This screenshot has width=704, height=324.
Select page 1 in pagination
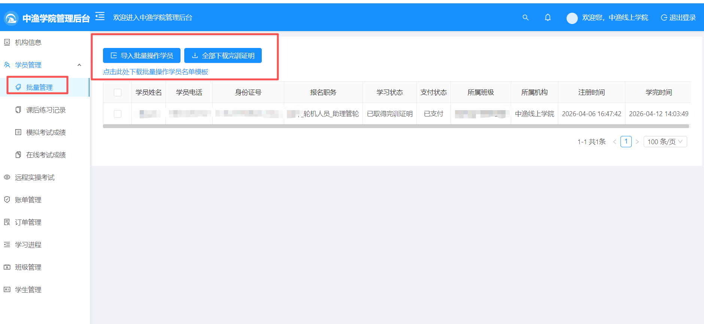626,142
